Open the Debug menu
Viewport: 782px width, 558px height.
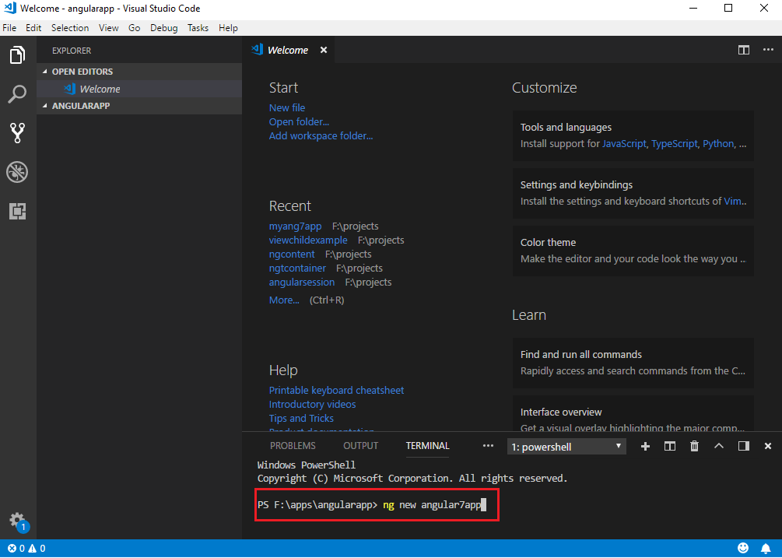[163, 28]
